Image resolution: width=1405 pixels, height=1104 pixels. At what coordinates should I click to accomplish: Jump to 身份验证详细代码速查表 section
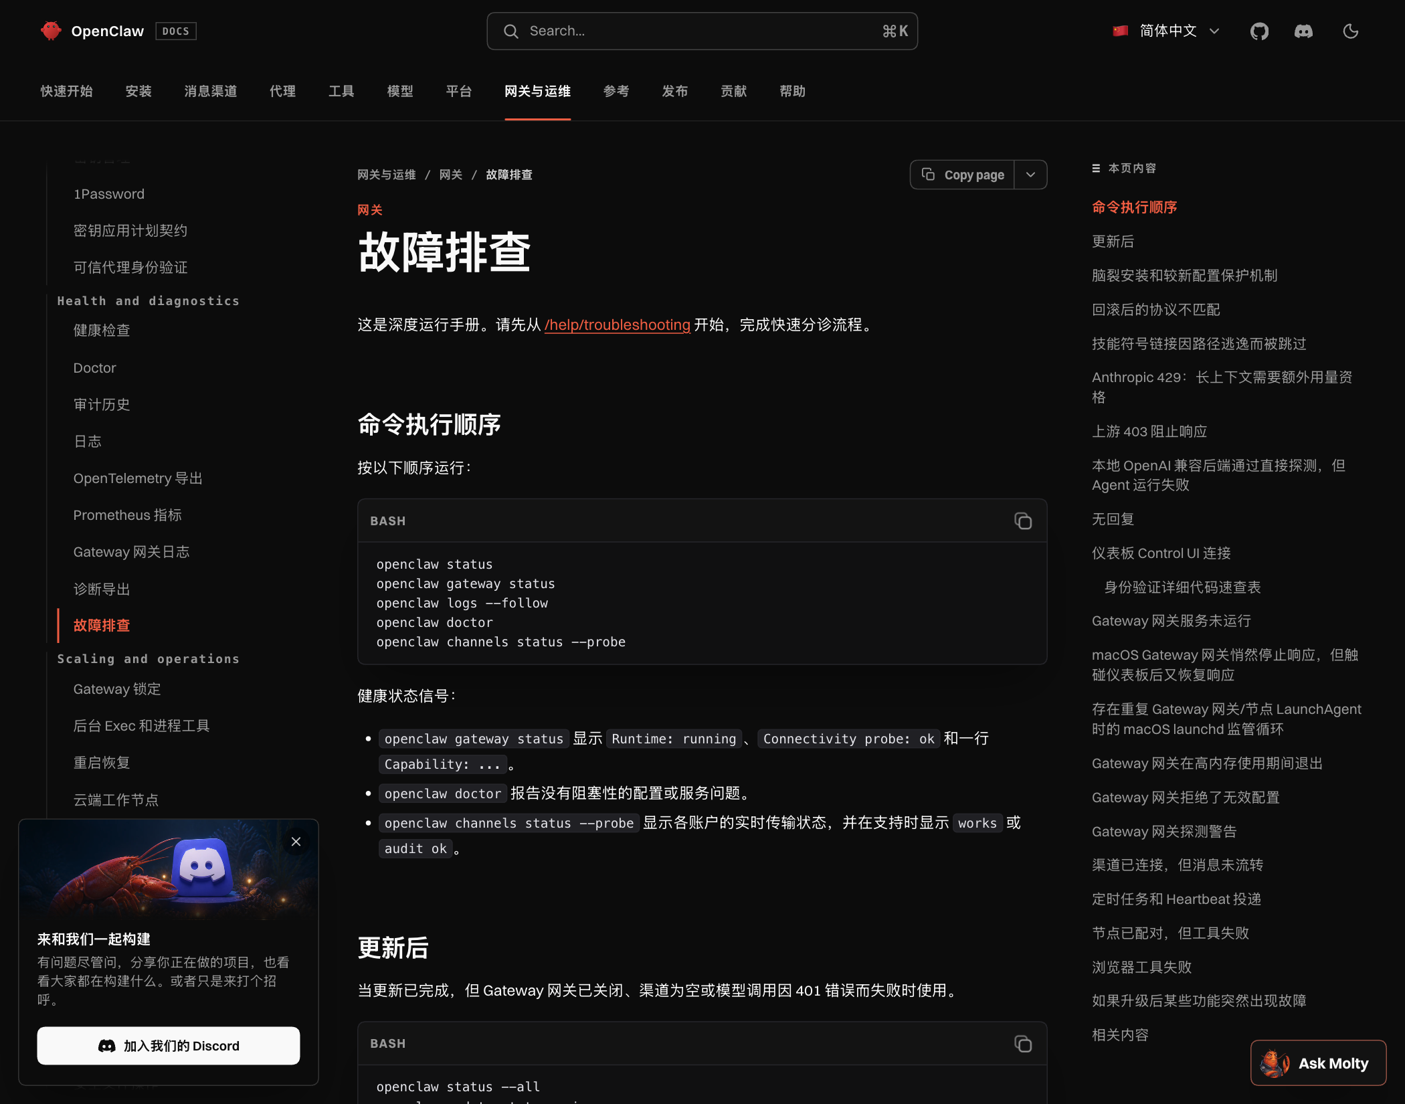click(1182, 587)
